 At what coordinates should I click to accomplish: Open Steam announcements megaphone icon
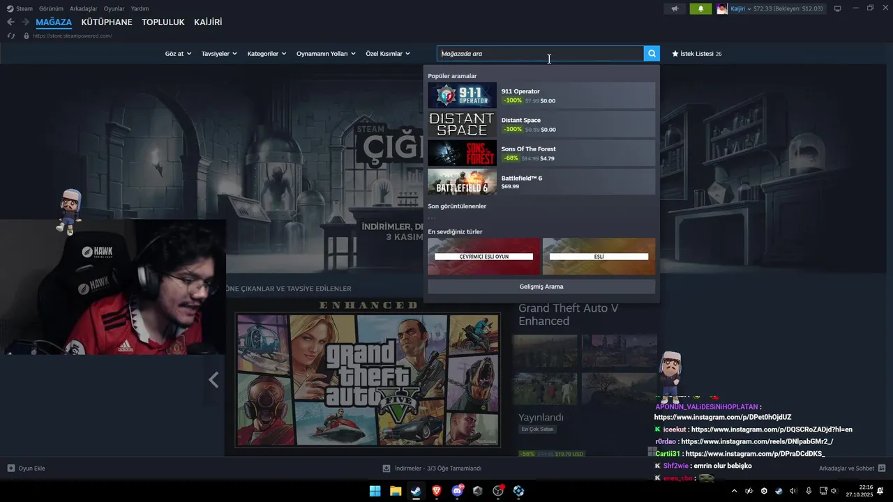[x=675, y=8]
